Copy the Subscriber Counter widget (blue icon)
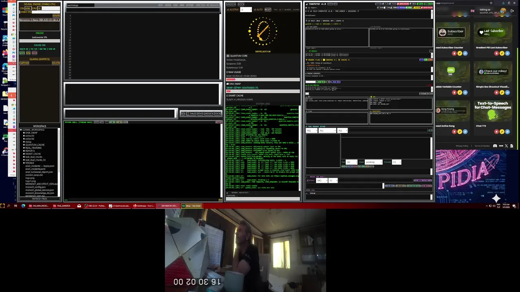 pos(466,54)
